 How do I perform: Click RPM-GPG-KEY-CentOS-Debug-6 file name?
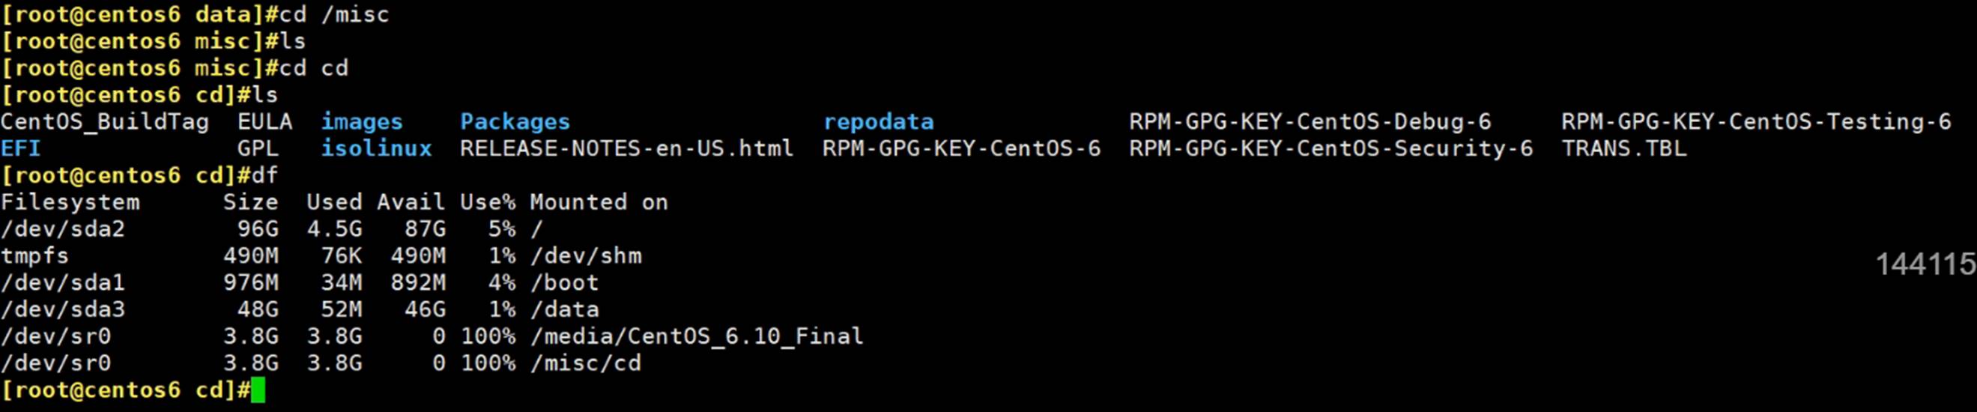pos(1310,121)
